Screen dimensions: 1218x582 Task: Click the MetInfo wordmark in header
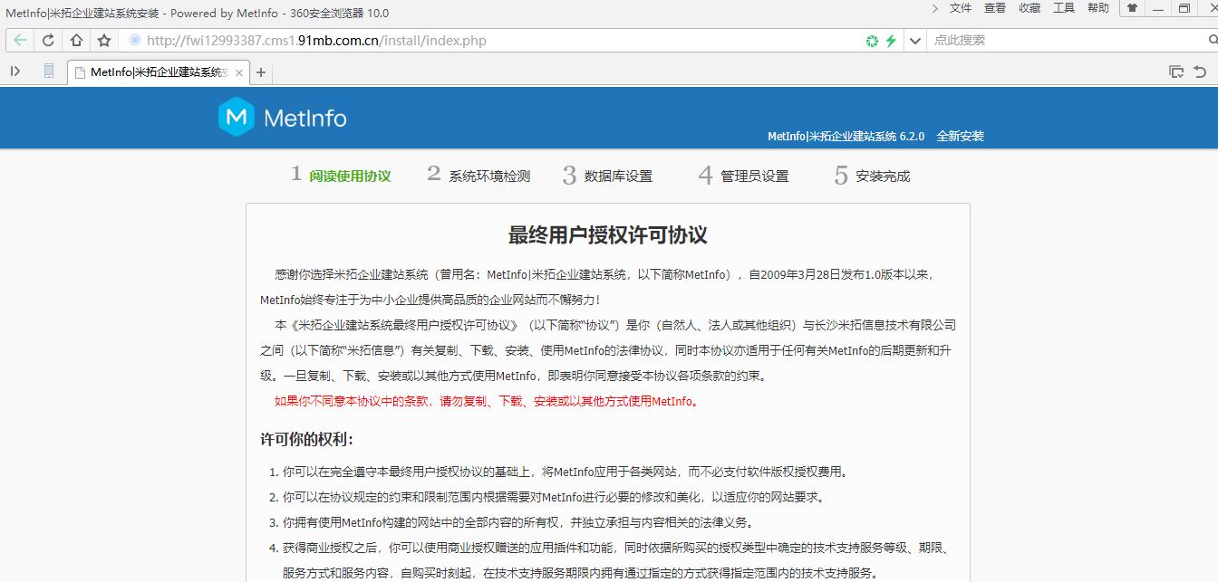[x=305, y=118]
